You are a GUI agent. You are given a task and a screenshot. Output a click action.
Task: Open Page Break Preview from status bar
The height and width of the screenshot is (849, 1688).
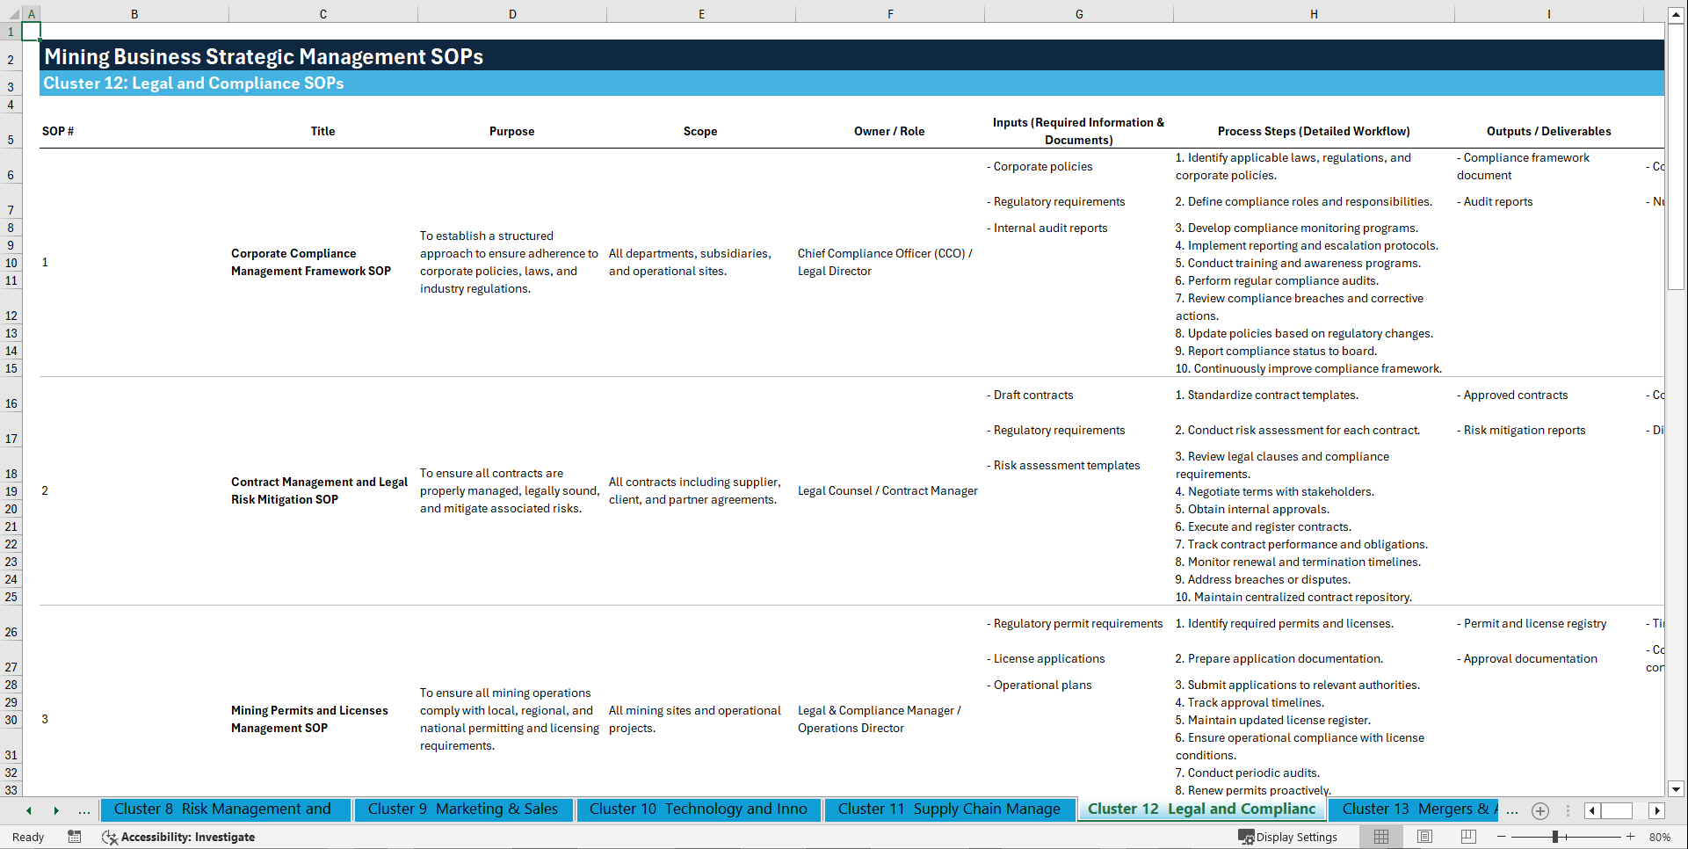1467,837
